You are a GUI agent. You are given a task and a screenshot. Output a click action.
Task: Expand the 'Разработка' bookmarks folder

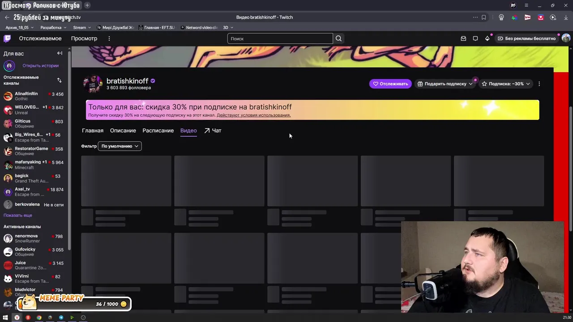53,28
